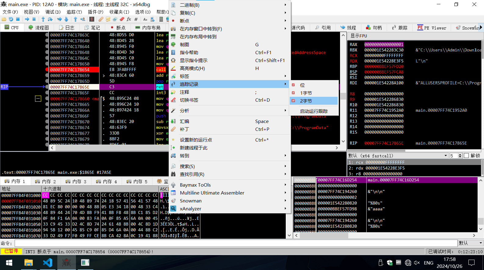Click the trace into animated arrow icon

pos(59,19)
